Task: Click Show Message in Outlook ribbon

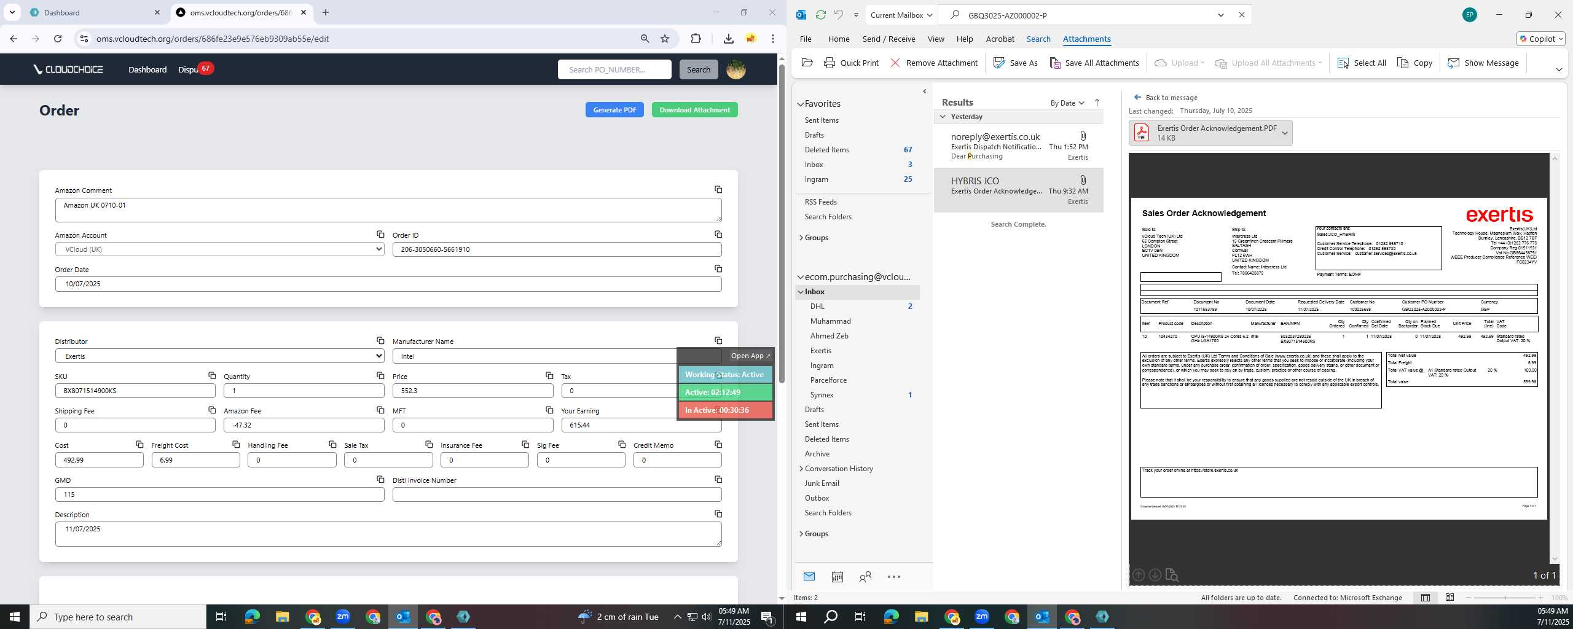Action: [1483, 63]
